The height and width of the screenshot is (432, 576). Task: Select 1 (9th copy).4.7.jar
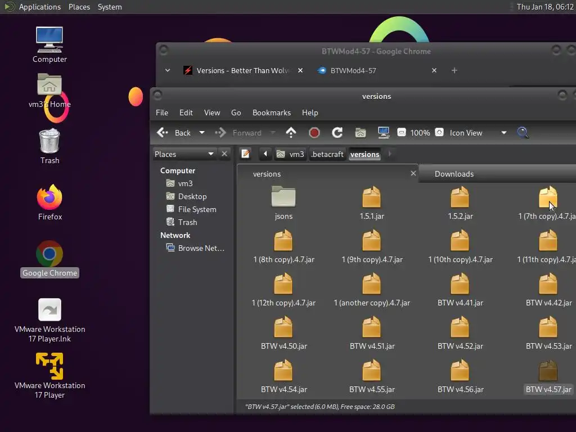(372, 246)
